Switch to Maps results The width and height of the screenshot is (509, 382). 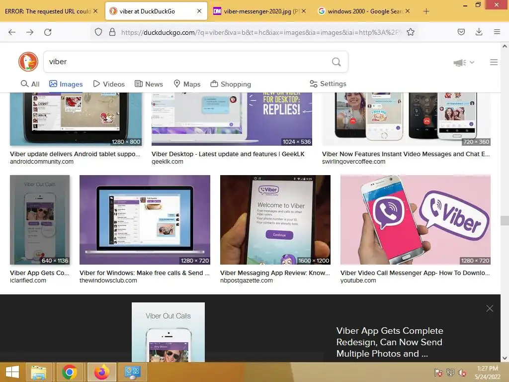187,84
